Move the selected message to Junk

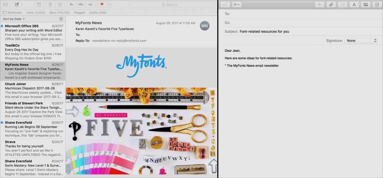click(60, 4)
